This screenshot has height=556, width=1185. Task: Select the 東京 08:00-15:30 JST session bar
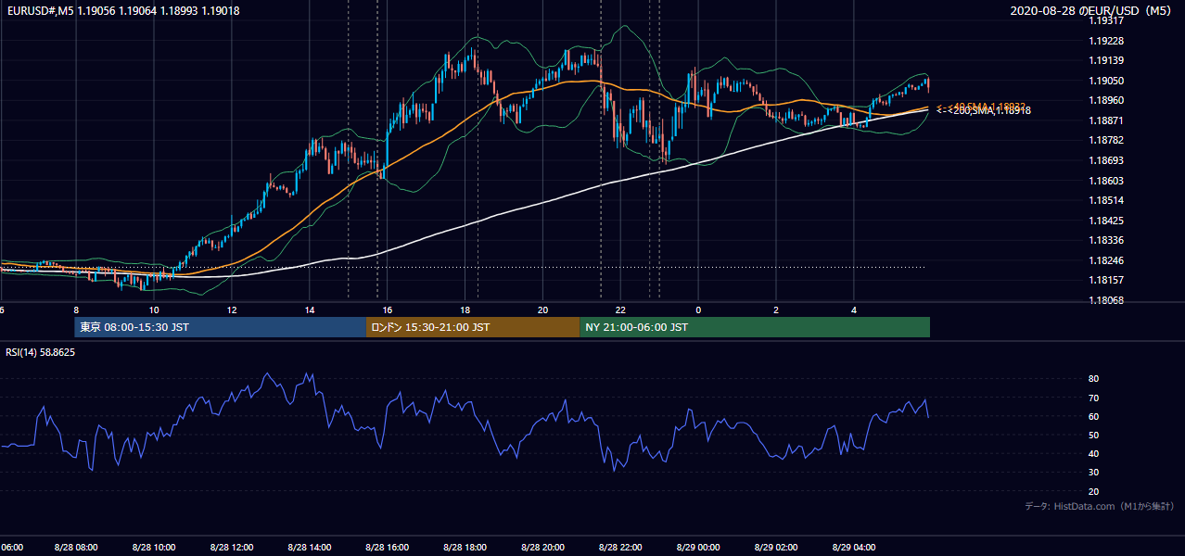point(221,327)
